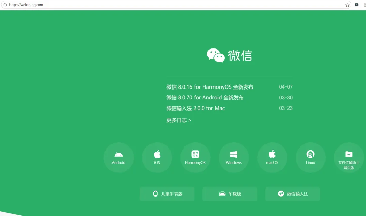
Task: Click the 03-23 date entry
Action: [x=286, y=108]
